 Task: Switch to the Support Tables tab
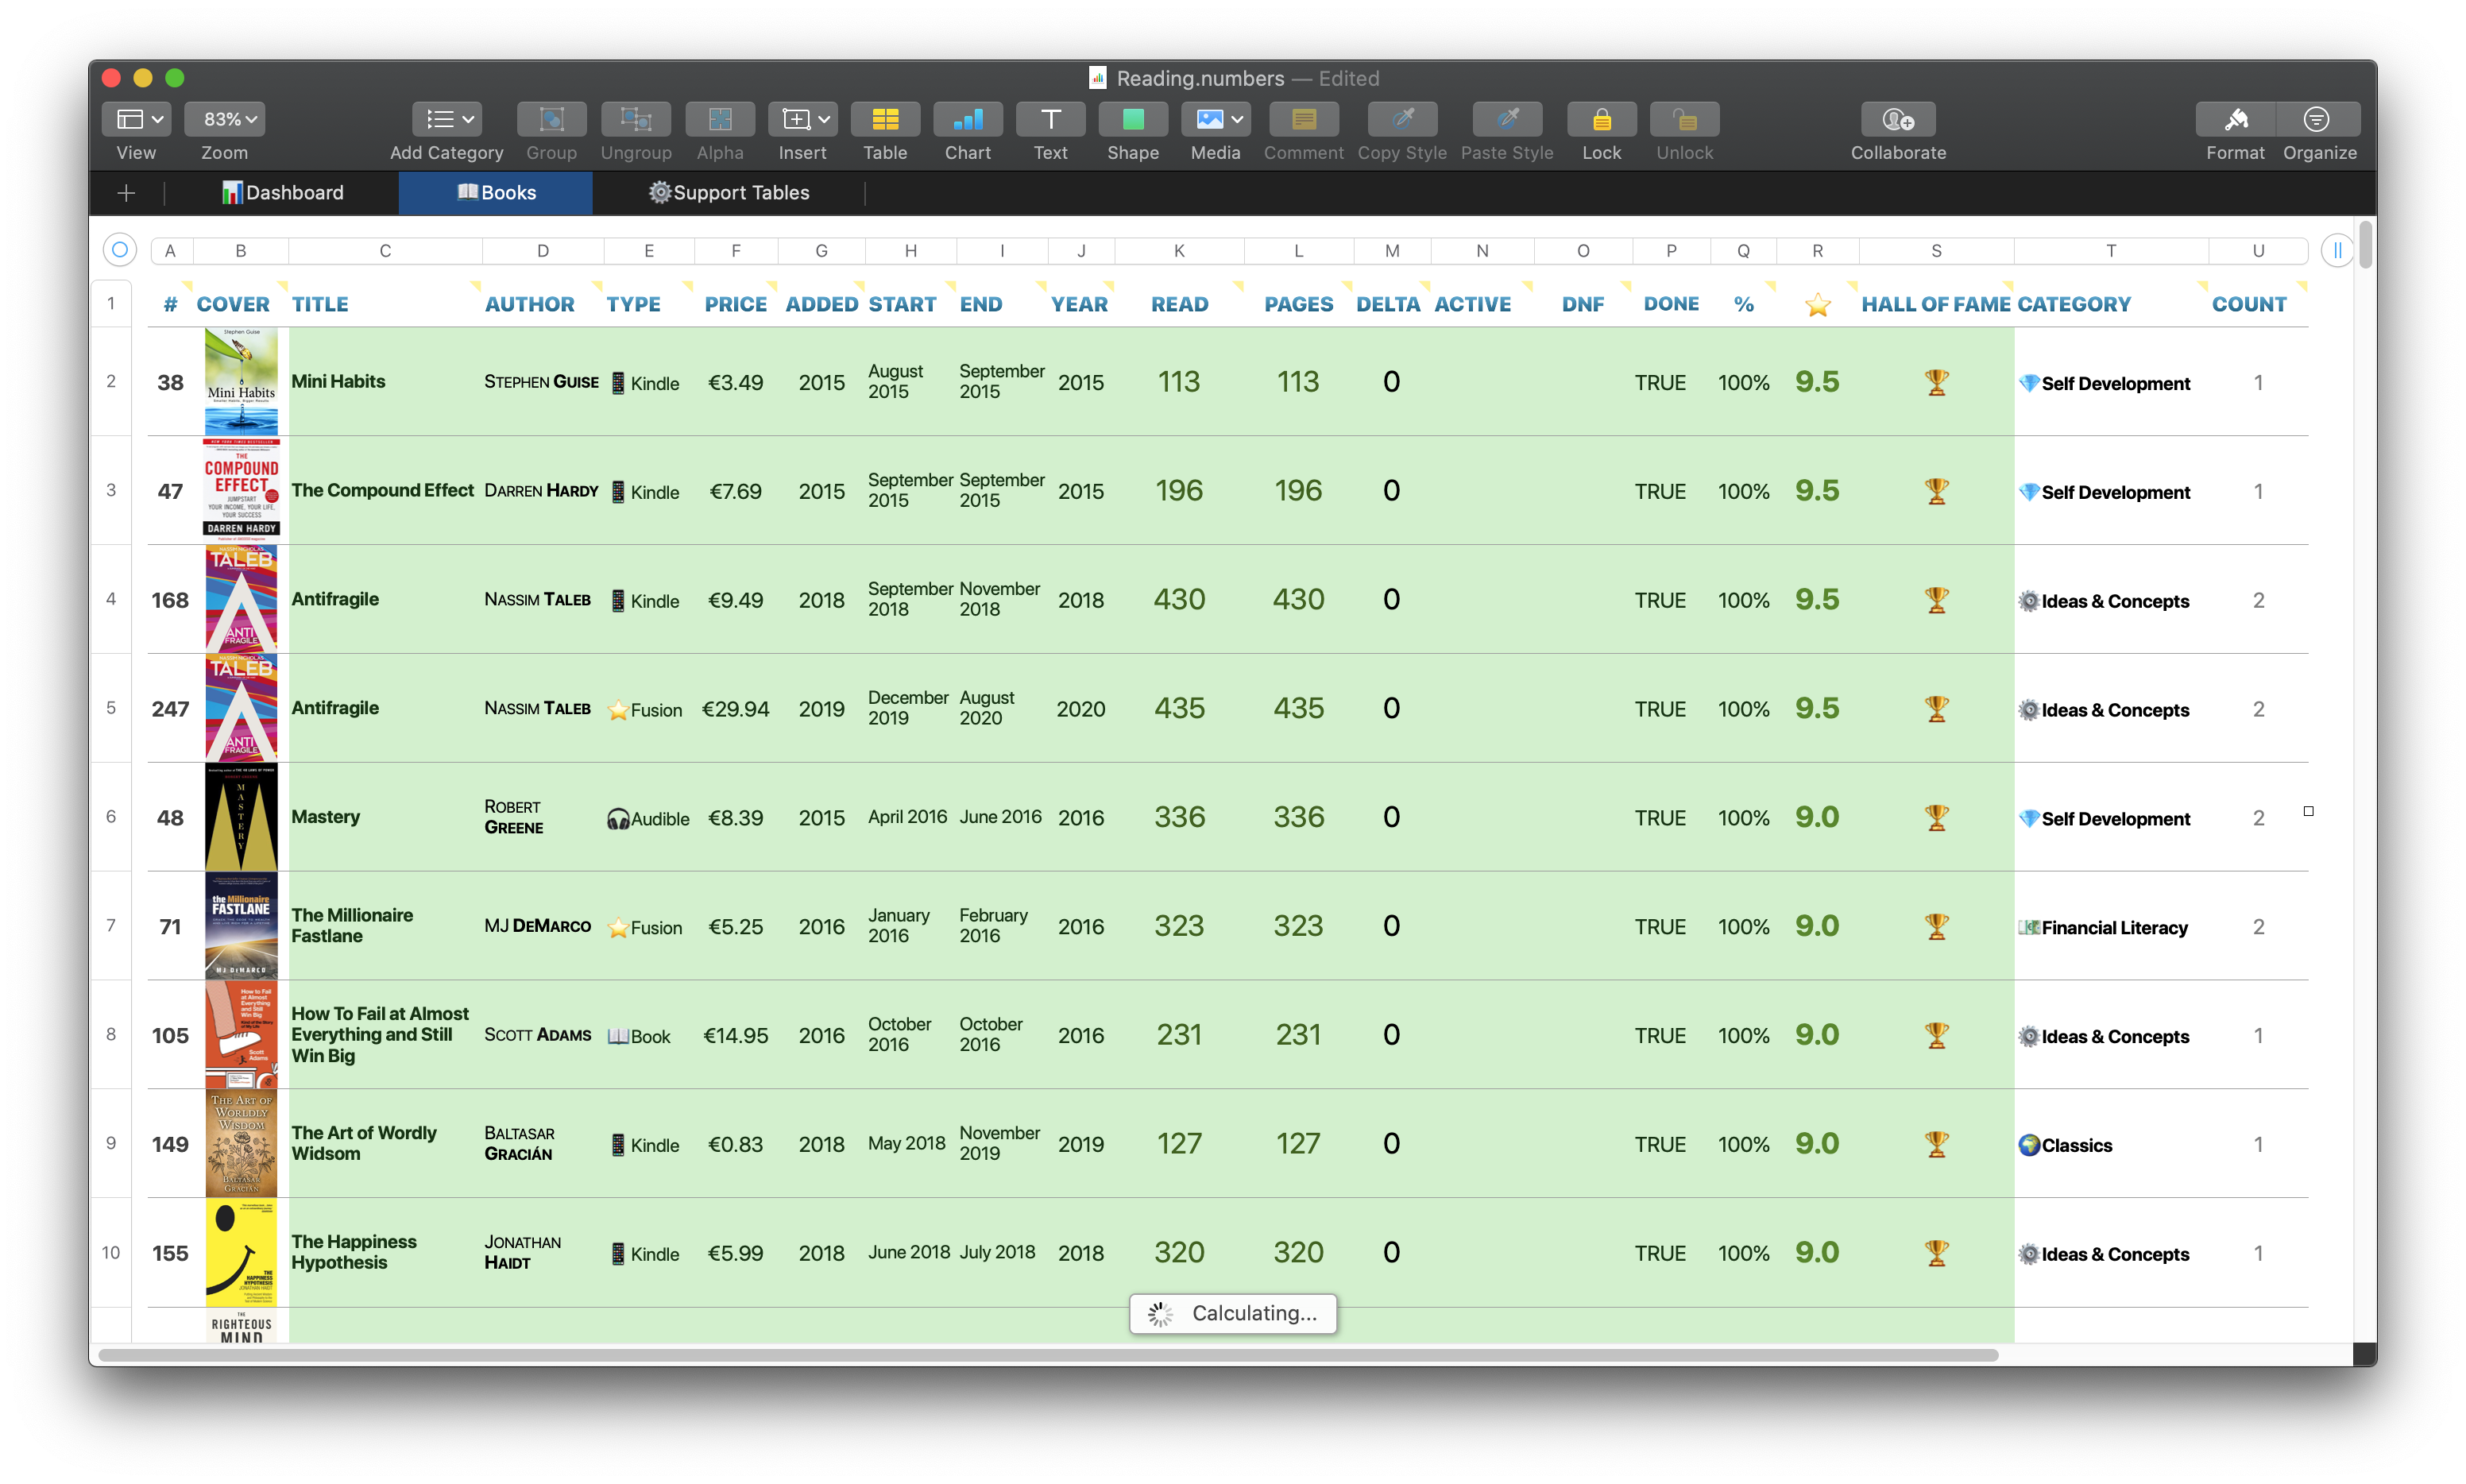728,193
